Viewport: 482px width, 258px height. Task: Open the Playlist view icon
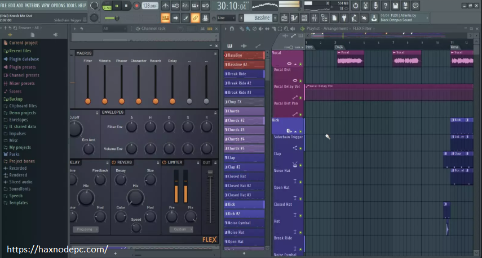284,18
